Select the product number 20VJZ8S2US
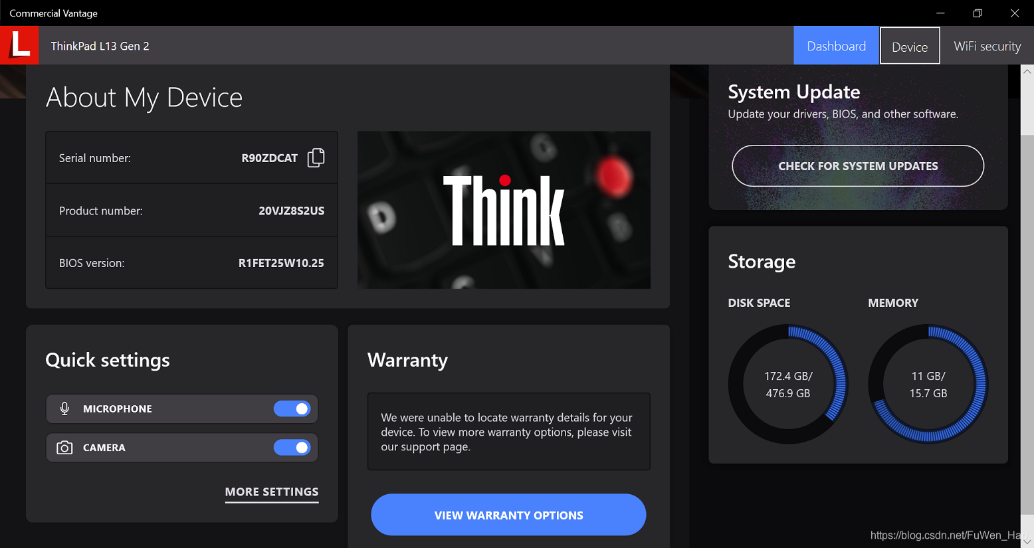 click(291, 211)
